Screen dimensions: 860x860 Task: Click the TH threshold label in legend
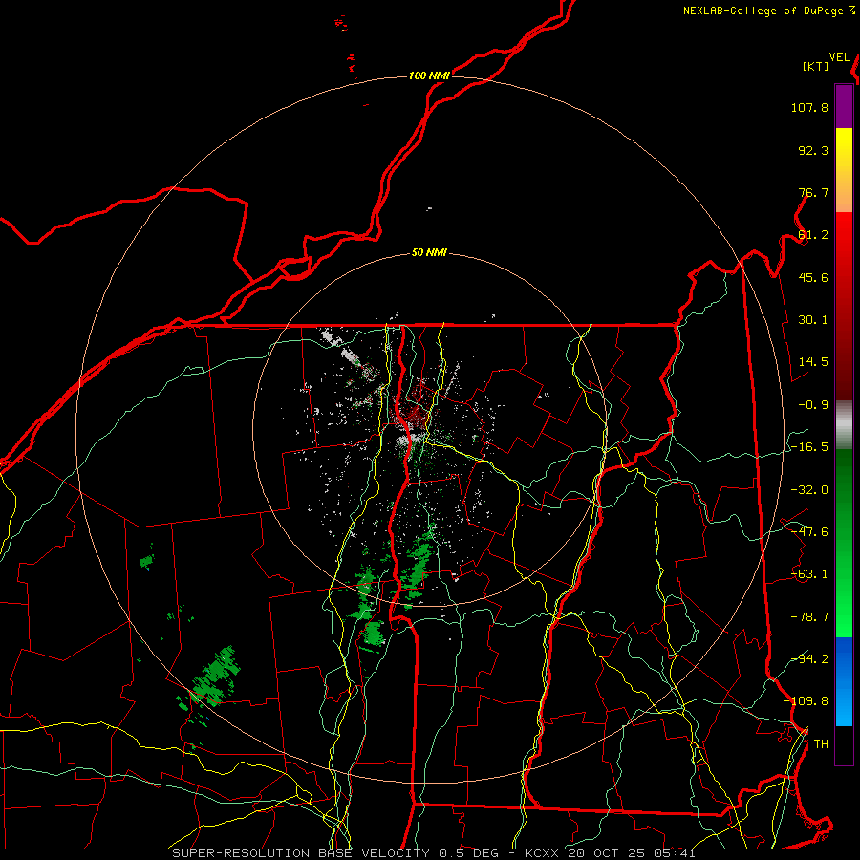tap(821, 744)
